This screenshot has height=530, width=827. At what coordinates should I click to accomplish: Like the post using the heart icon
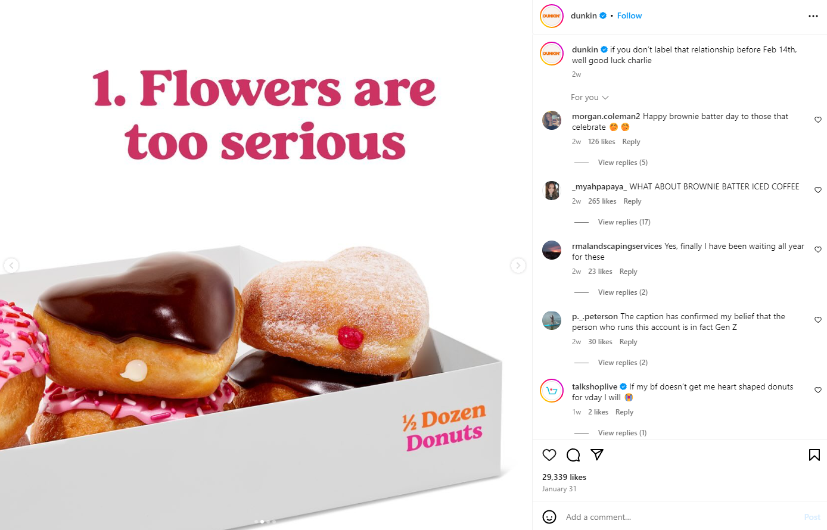tap(549, 454)
